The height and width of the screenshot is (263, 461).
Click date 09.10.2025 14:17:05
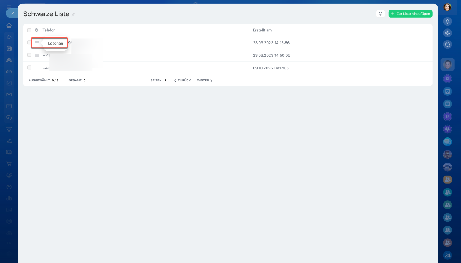[x=271, y=68]
